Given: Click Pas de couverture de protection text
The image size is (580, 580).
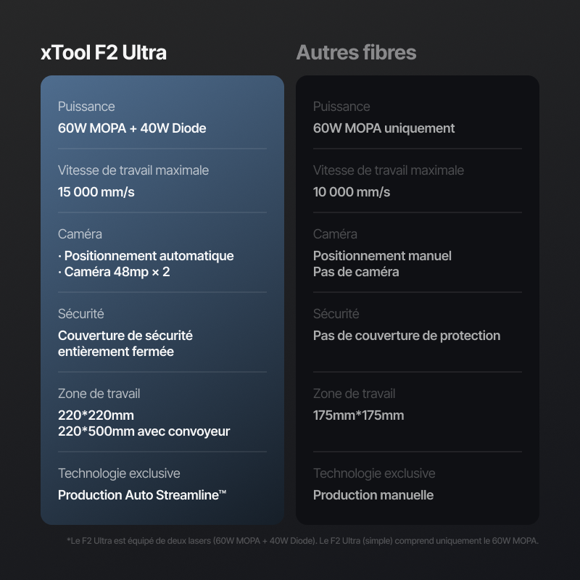Looking at the screenshot, I should (407, 336).
